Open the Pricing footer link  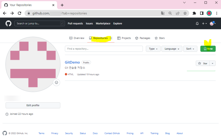(130, 133)
